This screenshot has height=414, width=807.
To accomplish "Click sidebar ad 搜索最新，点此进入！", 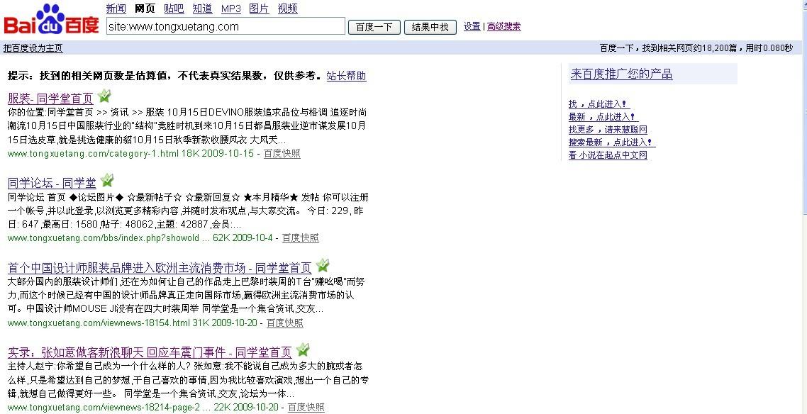I will [612, 142].
